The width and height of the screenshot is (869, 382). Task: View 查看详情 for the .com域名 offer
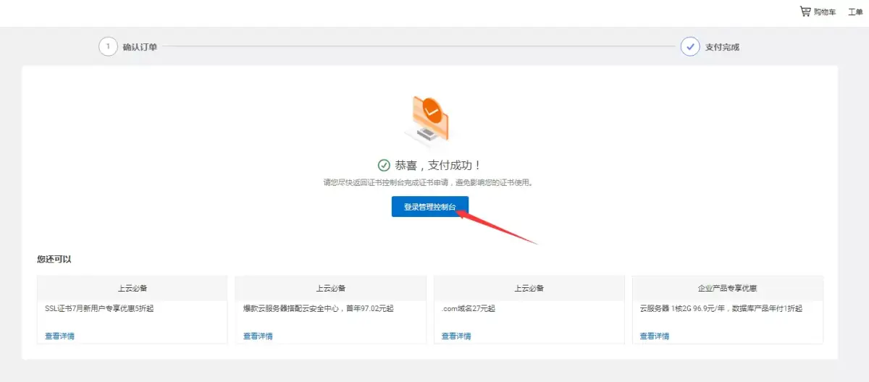pos(456,336)
